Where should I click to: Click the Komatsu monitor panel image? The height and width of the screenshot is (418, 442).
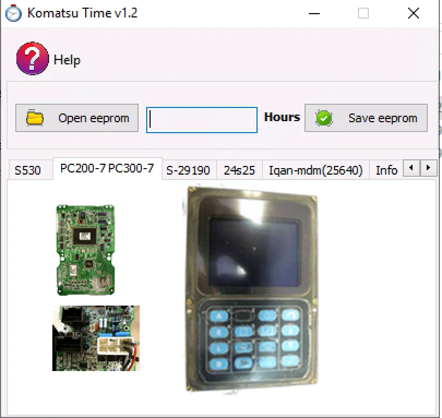252,289
